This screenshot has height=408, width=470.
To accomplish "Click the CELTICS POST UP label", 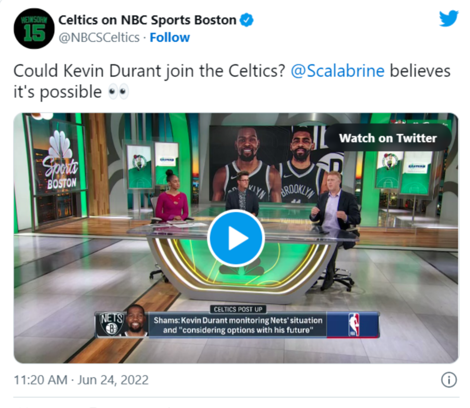I will 238,309.
